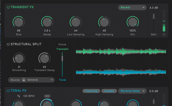This screenshot has width=172, height=106.
Task: Click the blue tonal waveform display
Action: click(x=121, y=72)
